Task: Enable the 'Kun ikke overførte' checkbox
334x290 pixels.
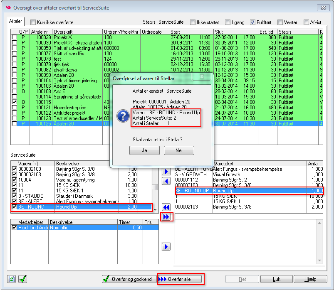Action: coord(33,22)
